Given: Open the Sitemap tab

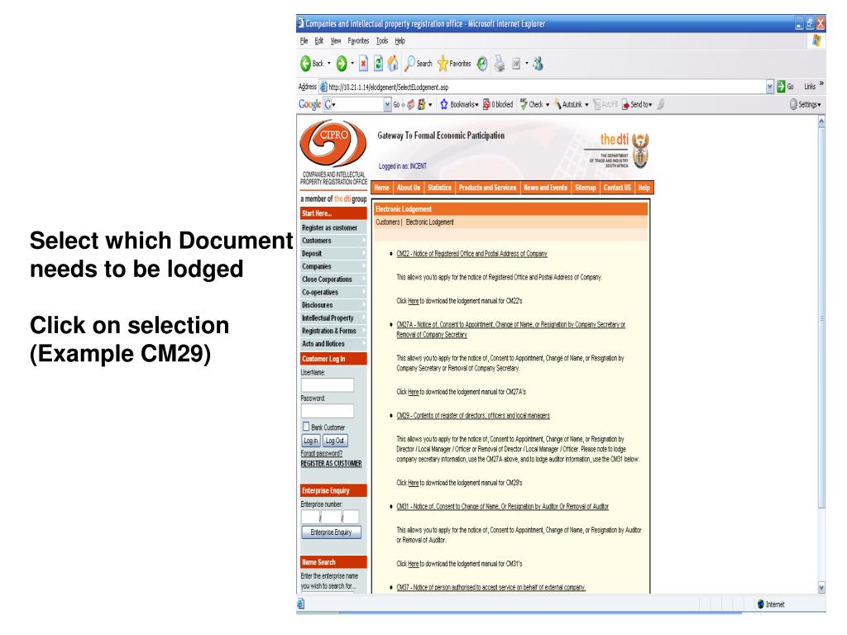Looking at the screenshot, I should pos(585,188).
